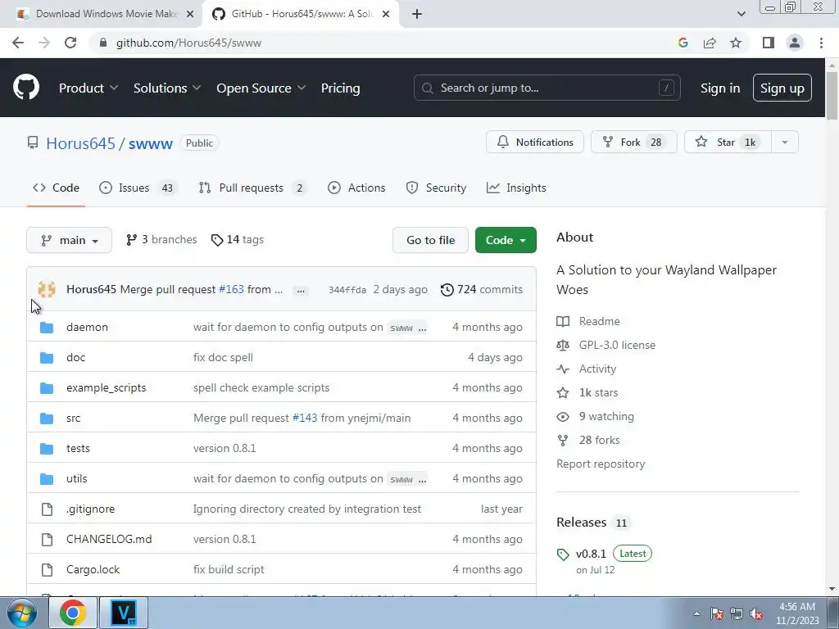839x629 pixels.
Task: Expand the Product menu
Action: point(88,88)
